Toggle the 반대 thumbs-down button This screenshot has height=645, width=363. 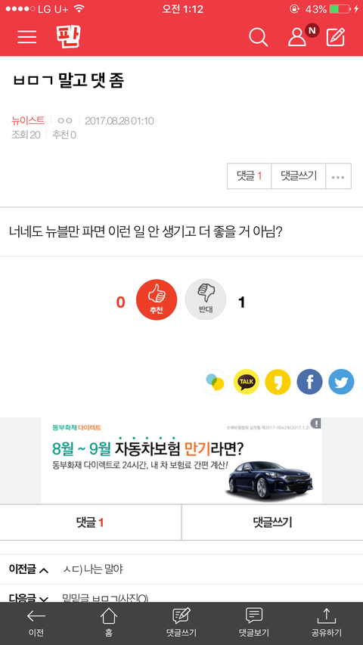click(206, 299)
